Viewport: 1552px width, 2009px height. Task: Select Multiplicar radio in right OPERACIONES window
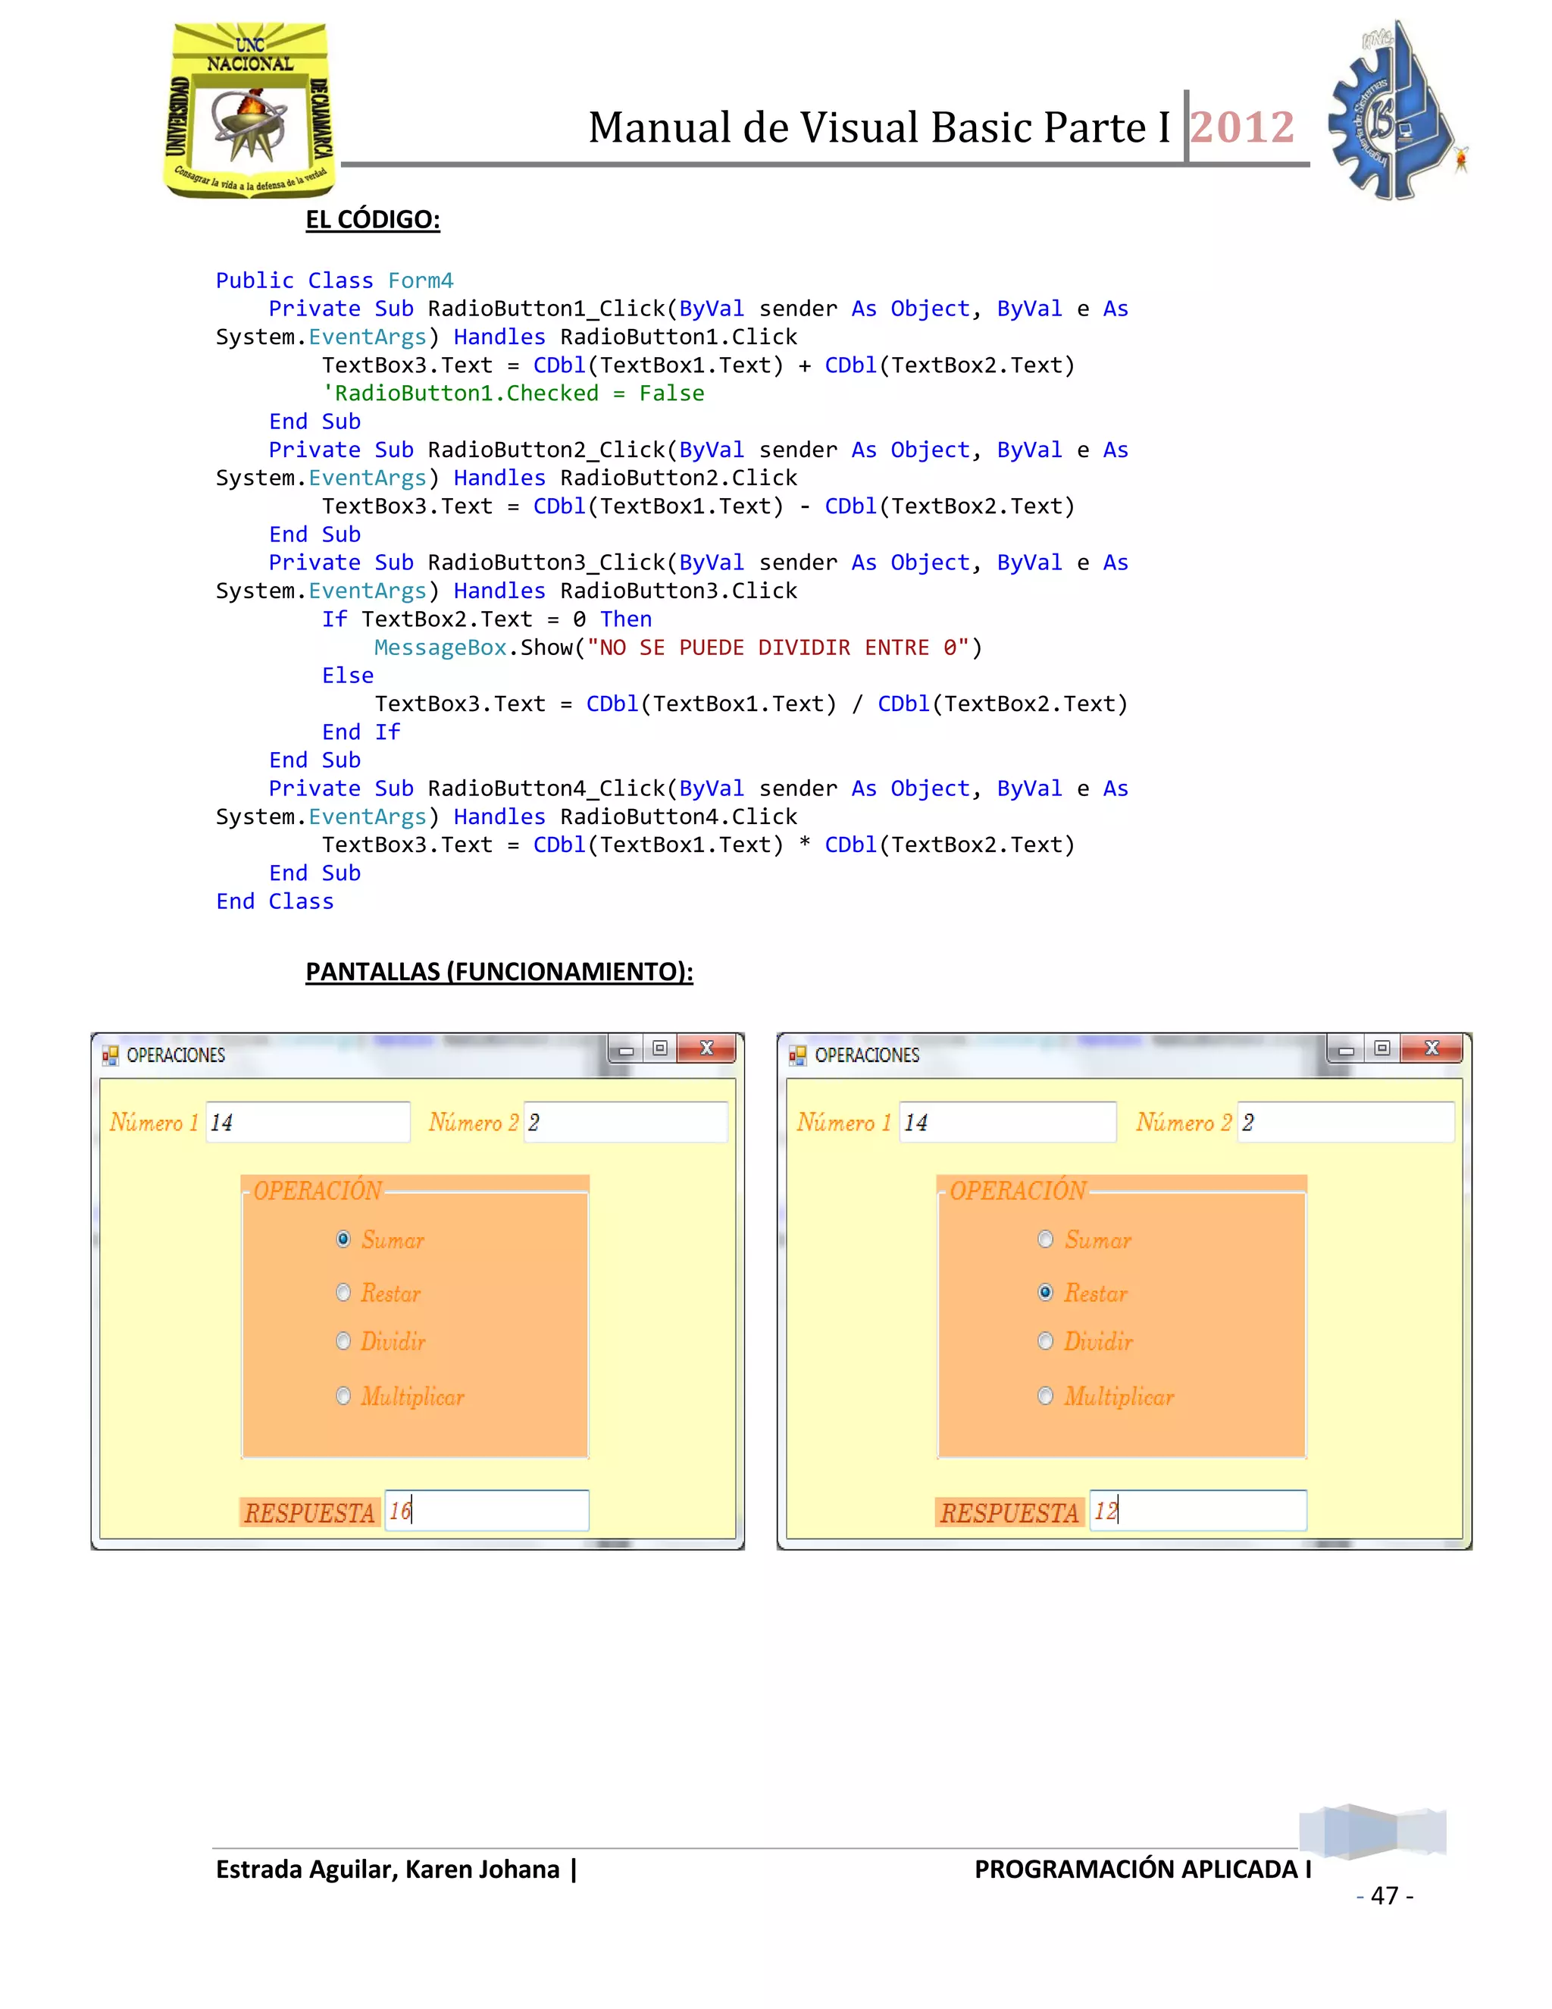(x=1045, y=1396)
